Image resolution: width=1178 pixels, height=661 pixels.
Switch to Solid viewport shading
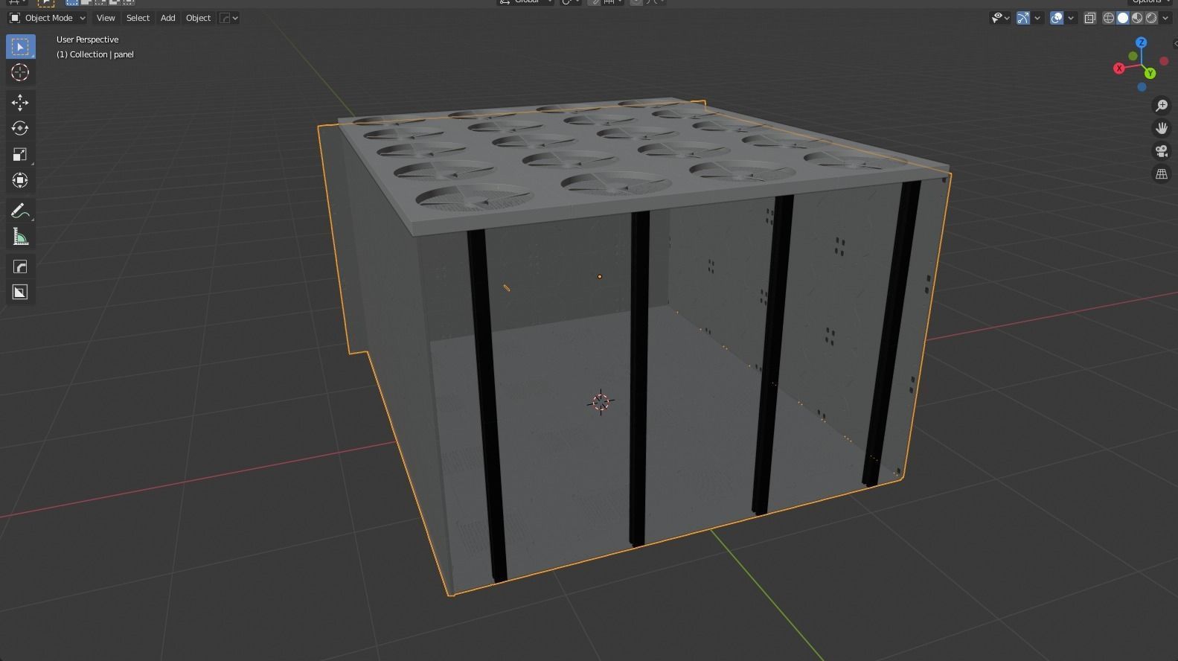(1123, 18)
